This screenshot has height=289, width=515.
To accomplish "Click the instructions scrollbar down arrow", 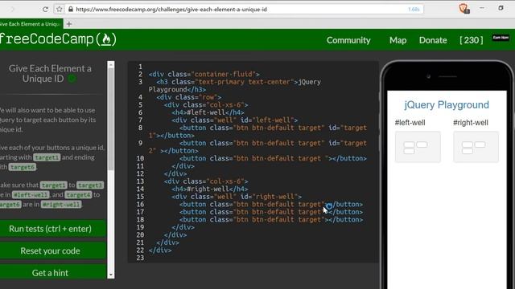I will tap(111, 275).
